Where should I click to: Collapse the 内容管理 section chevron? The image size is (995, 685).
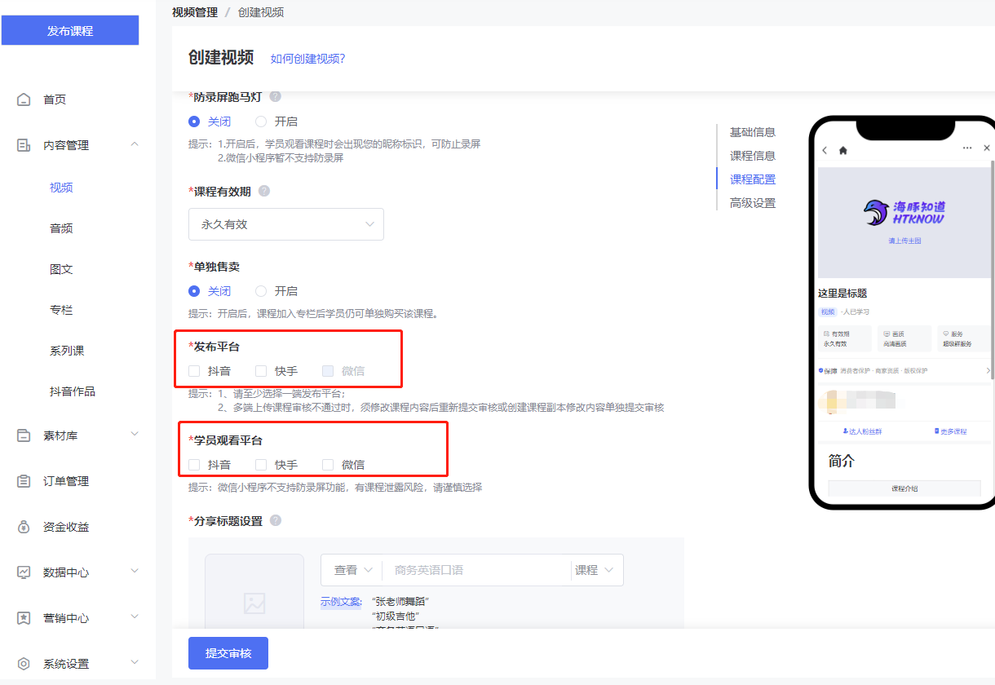pyautogui.click(x=135, y=144)
